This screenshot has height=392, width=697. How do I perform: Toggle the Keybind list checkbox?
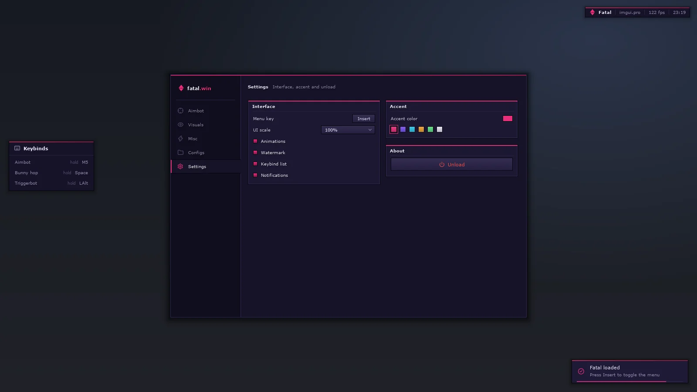click(255, 164)
